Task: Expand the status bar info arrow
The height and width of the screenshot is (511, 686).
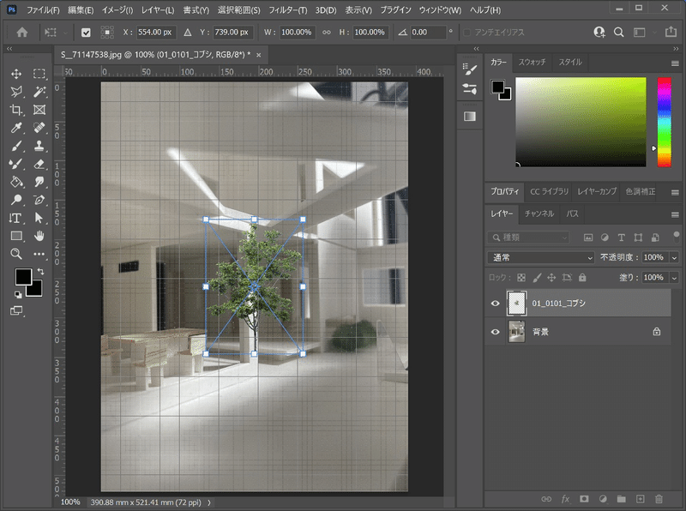Action: point(209,502)
